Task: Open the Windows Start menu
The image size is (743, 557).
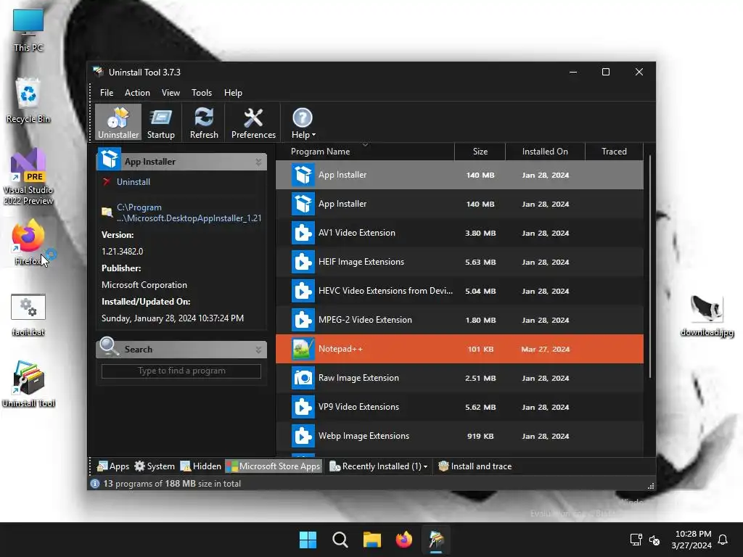Action: [308, 540]
